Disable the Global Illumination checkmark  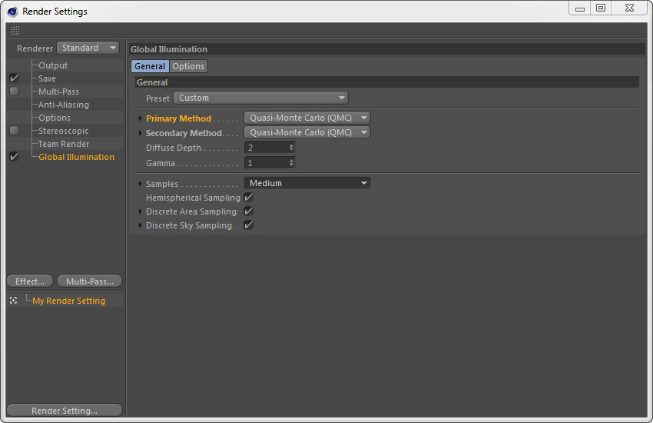(x=14, y=157)
